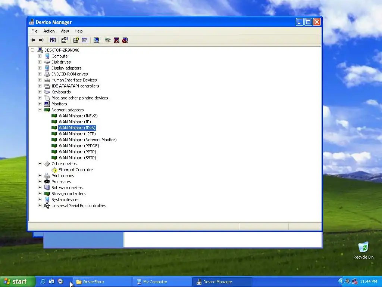Collapse the Network adapters category

click(40, 110)
